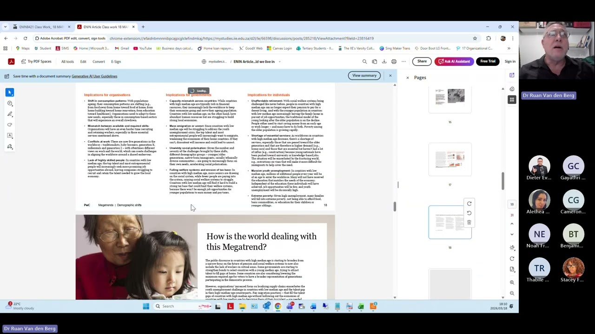Open find text search in PDF

[364, 61]
